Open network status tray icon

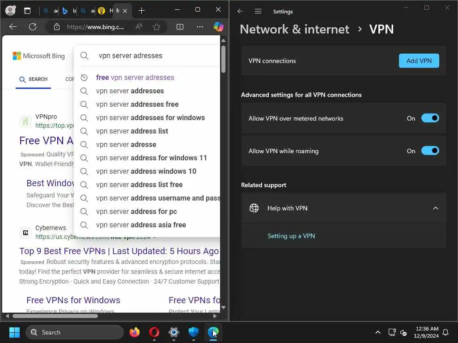click(392, 332)
